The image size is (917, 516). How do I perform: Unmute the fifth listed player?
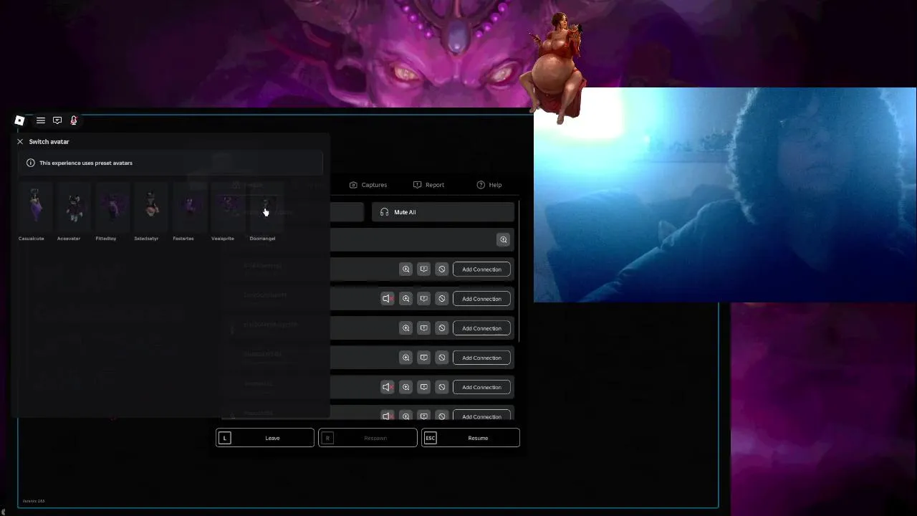387,387
